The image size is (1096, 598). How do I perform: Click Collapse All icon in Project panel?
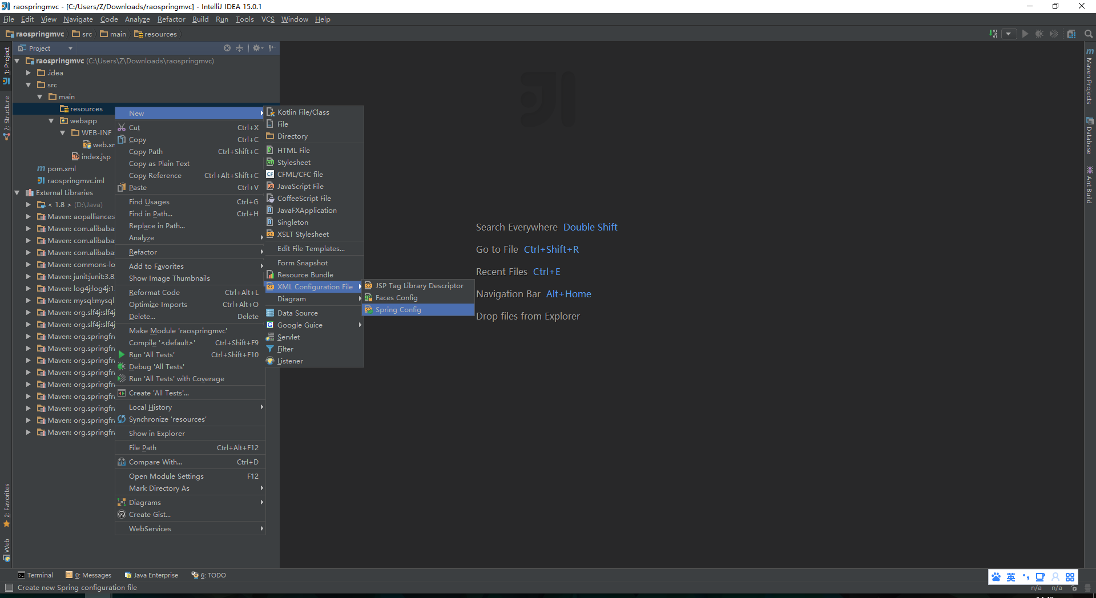(240, 49)
